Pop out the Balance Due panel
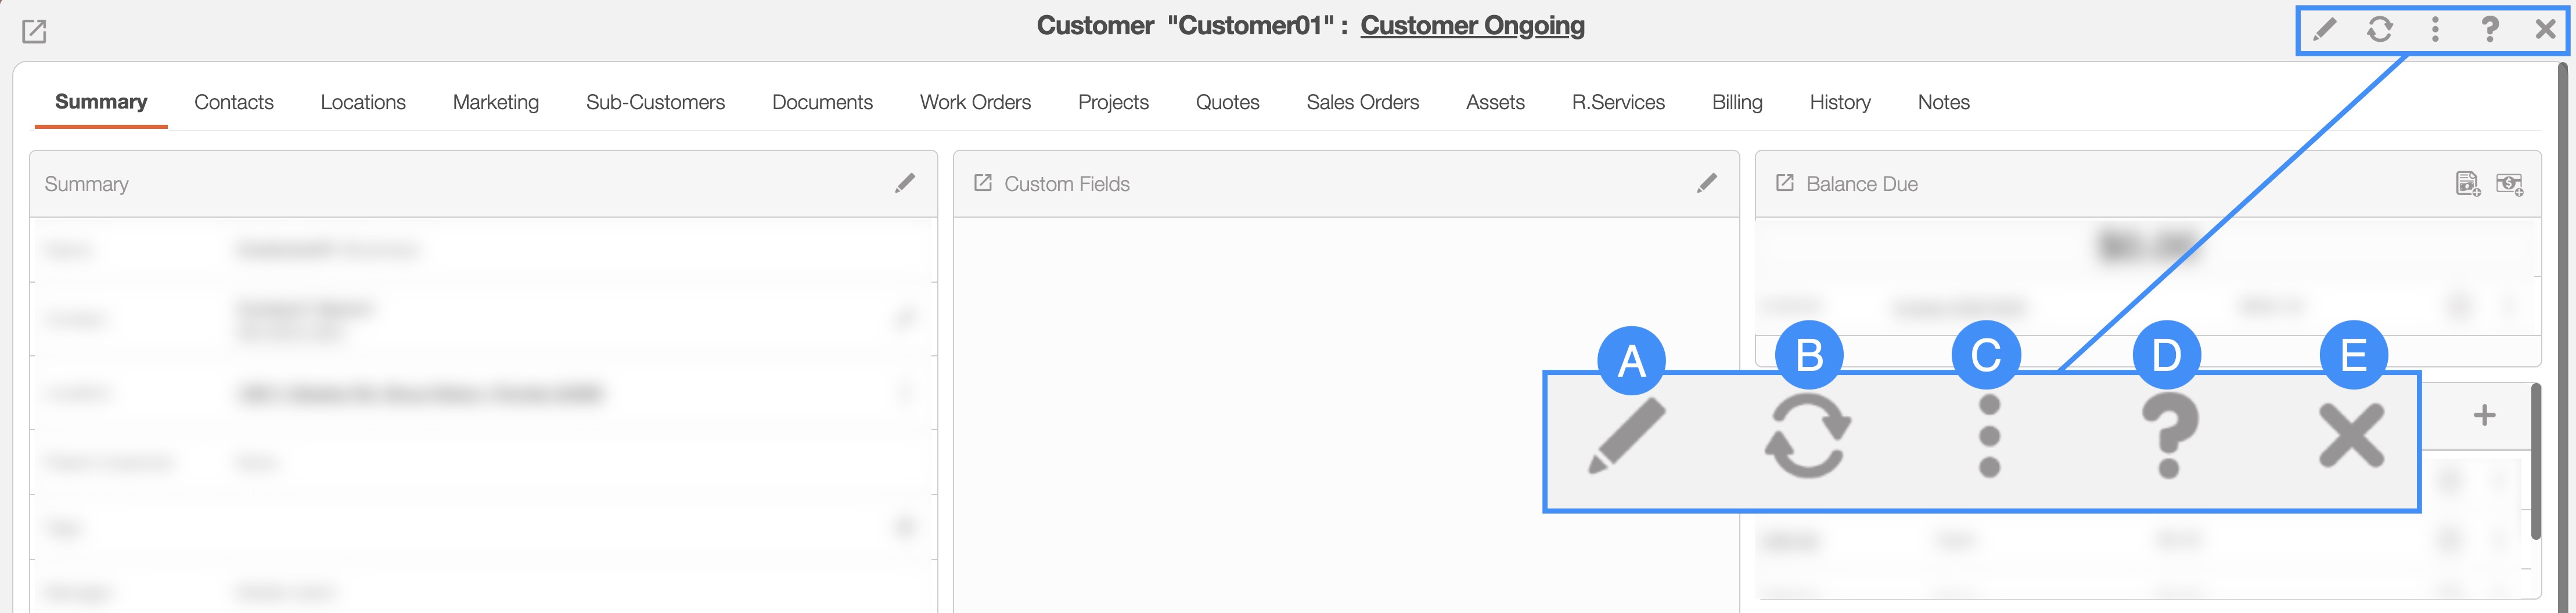Viewport: 2576px width, 613px height. 1784,183
